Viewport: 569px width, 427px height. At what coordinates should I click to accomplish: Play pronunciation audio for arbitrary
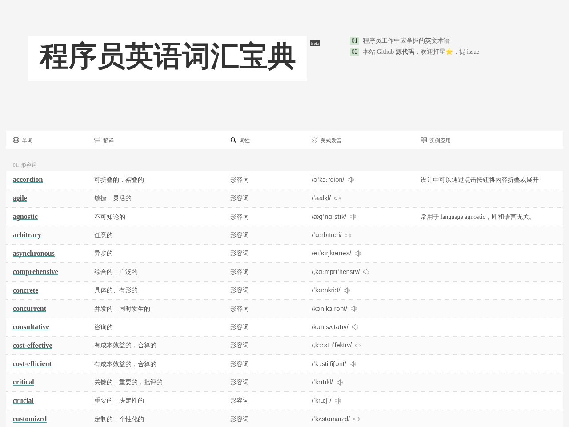point(348,235)
